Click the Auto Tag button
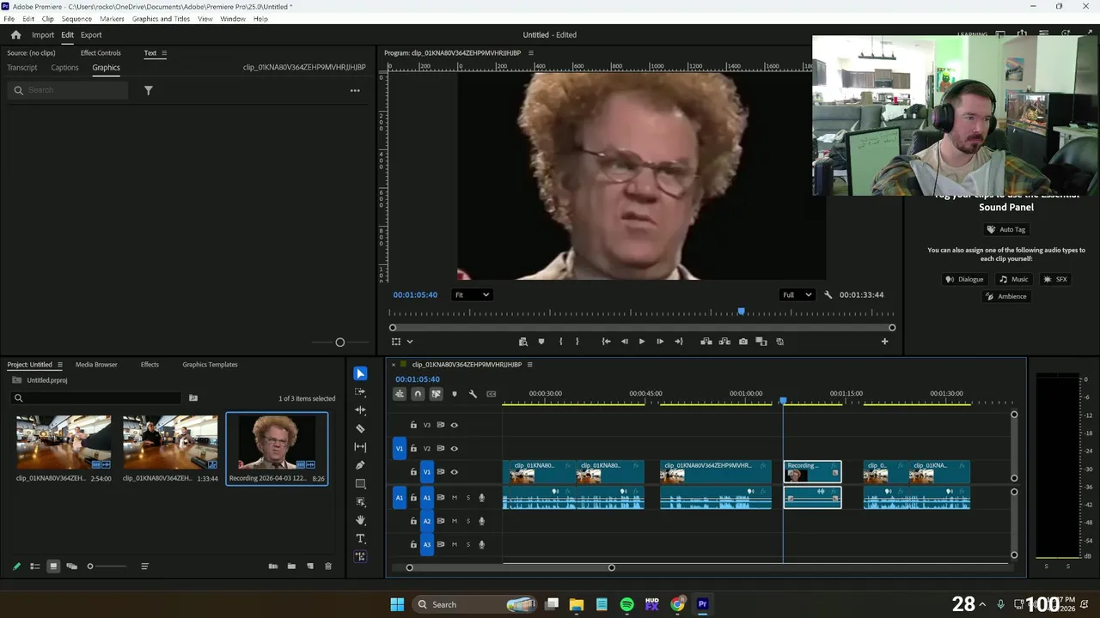This screenshot has width=1100, height=618. pos(1005,229)
